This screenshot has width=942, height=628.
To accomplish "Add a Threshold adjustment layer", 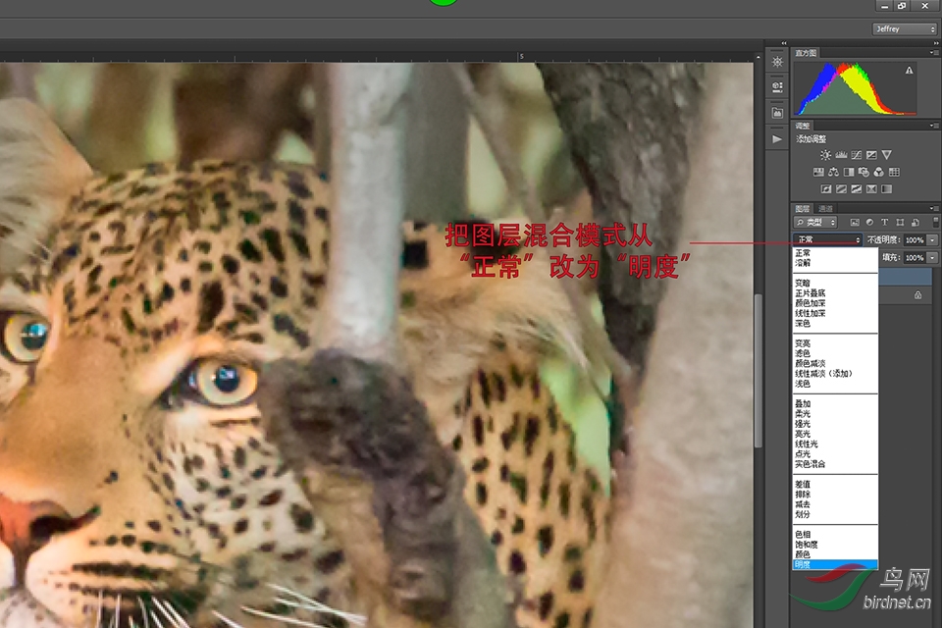I will 857,189.
